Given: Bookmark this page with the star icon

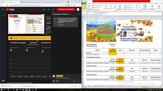Looking at the screenshot, I should (62, 5).
